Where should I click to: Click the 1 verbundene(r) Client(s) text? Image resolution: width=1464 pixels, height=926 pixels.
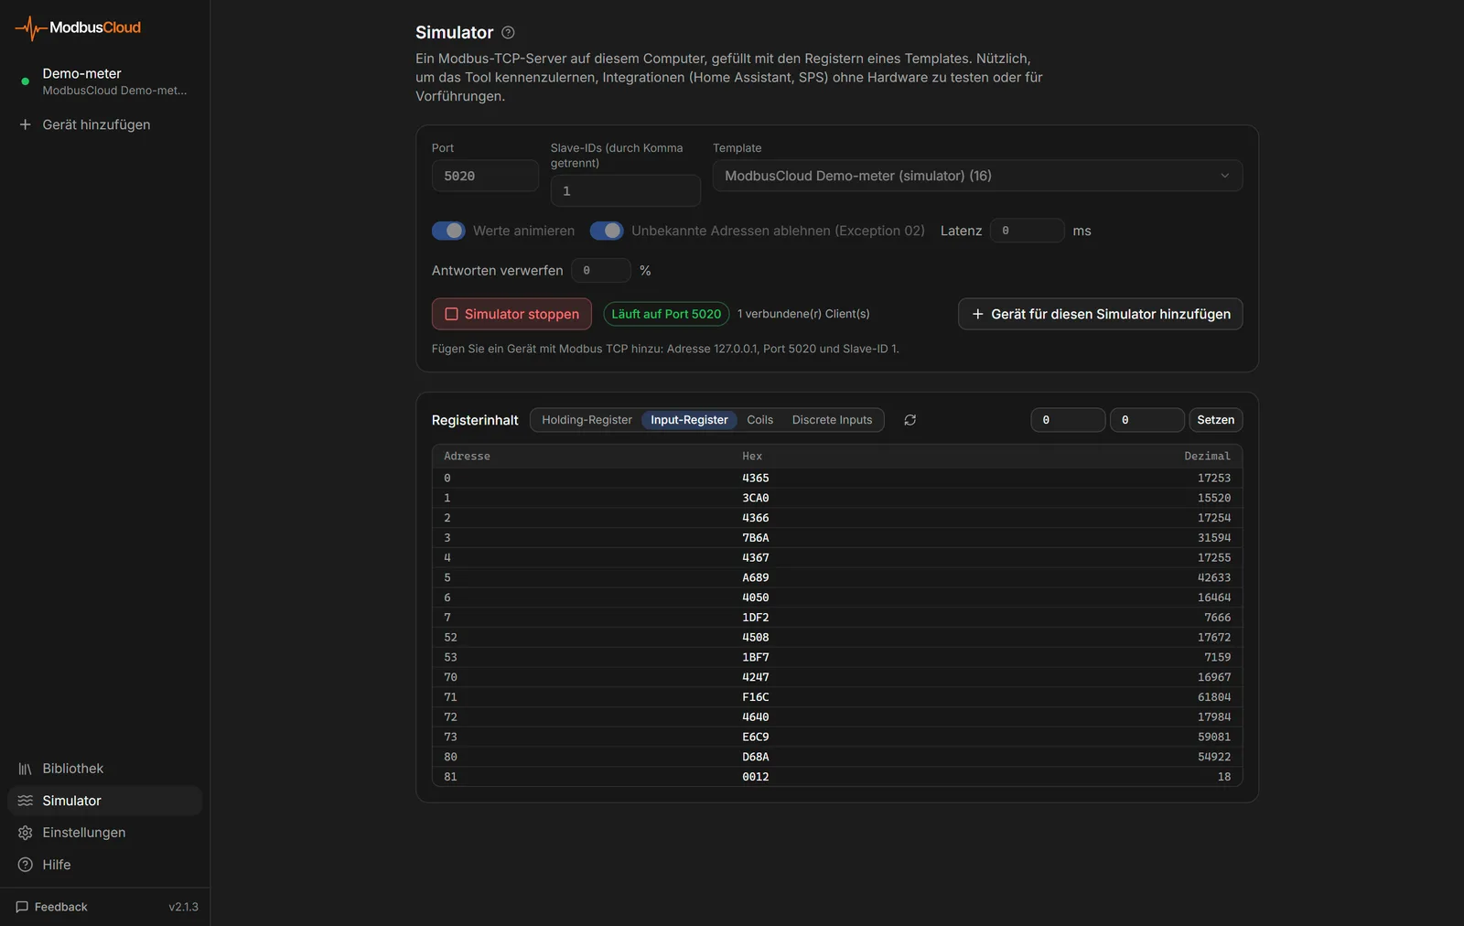[x=803, y=314]
